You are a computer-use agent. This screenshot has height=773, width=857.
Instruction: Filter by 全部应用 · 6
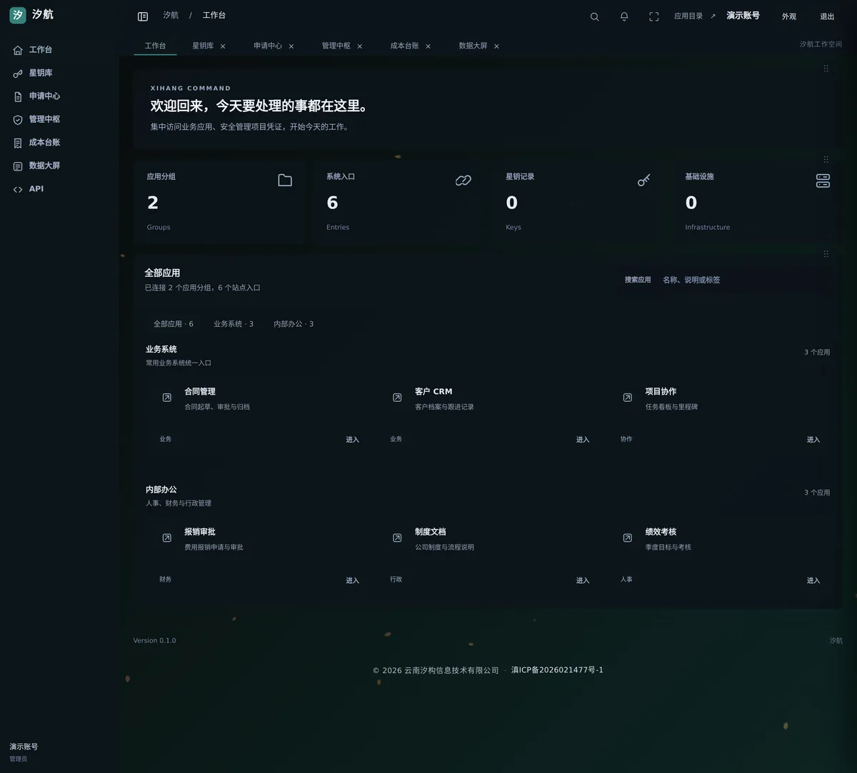(x=174, y=324)
